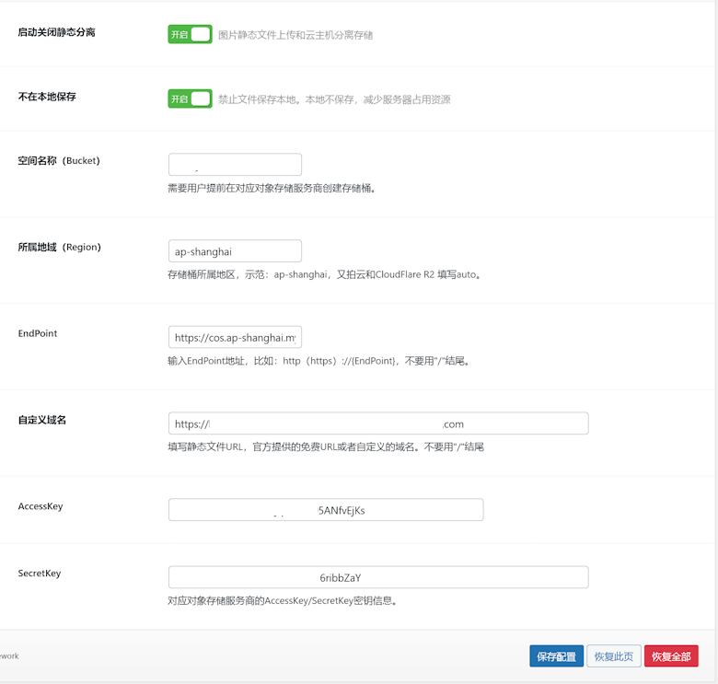The width and height of the screenshot is (718, 684).
Task: Click hint beginning 禁止文件保存本地
Action: pyautogui.click(x=334, y=99)
